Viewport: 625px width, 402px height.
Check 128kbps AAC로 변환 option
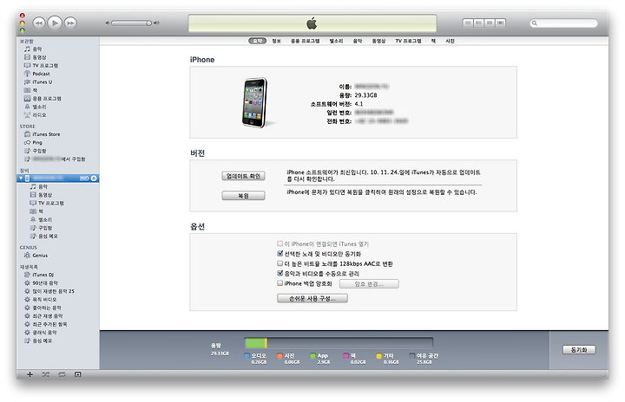(x=280, y=263)
